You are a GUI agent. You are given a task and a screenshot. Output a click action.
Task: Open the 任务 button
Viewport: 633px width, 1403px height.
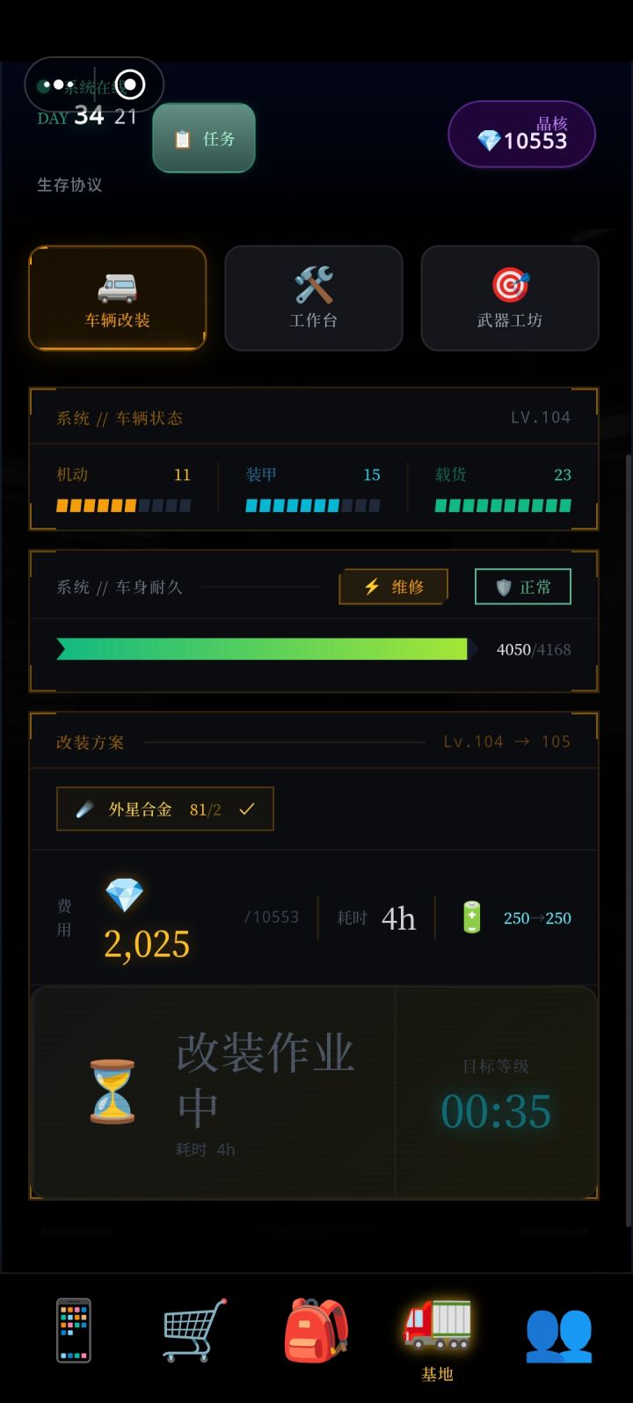[x=204, y=138]
